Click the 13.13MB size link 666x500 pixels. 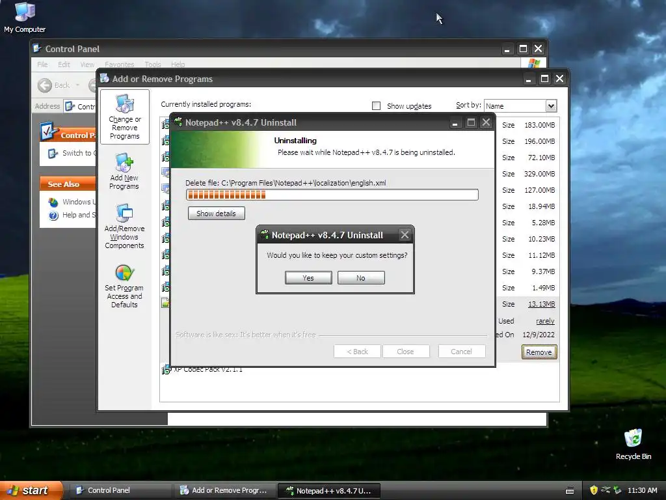point(541,304)
